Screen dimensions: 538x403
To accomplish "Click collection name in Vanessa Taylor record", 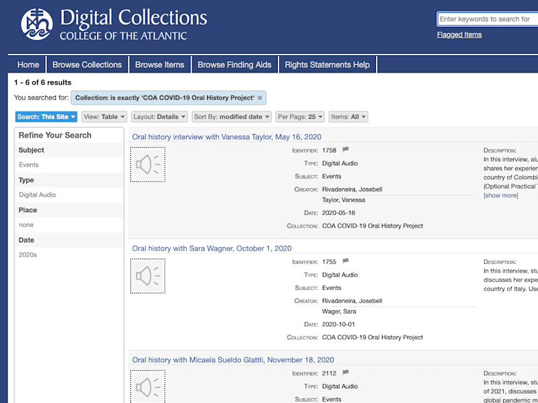I will pyautogui.click(x=373, y=226).
